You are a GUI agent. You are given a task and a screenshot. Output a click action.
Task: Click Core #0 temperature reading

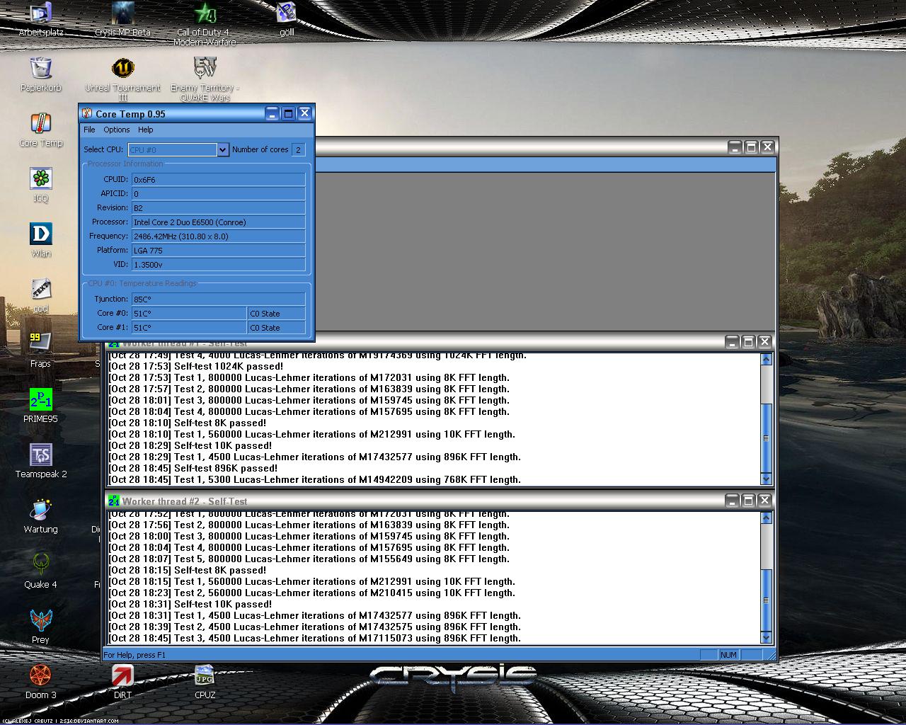click(x=189, y=314)
